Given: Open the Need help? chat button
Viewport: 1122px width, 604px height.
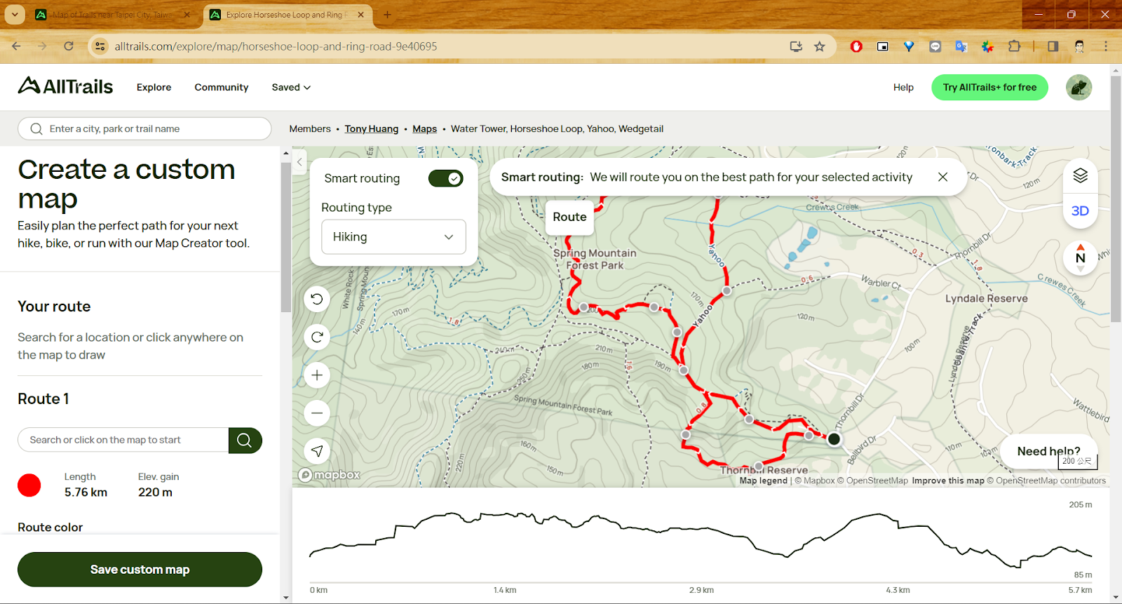Looking at the screenshot, I should point(1048,451).
